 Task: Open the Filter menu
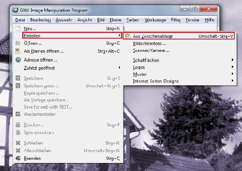point(176,20)
